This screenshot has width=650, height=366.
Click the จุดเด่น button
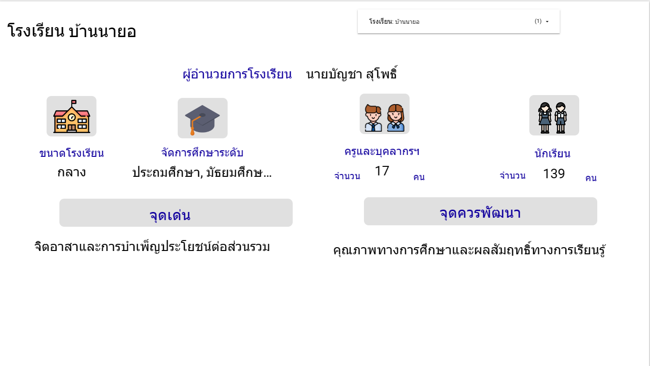click(x=176, y=213)
